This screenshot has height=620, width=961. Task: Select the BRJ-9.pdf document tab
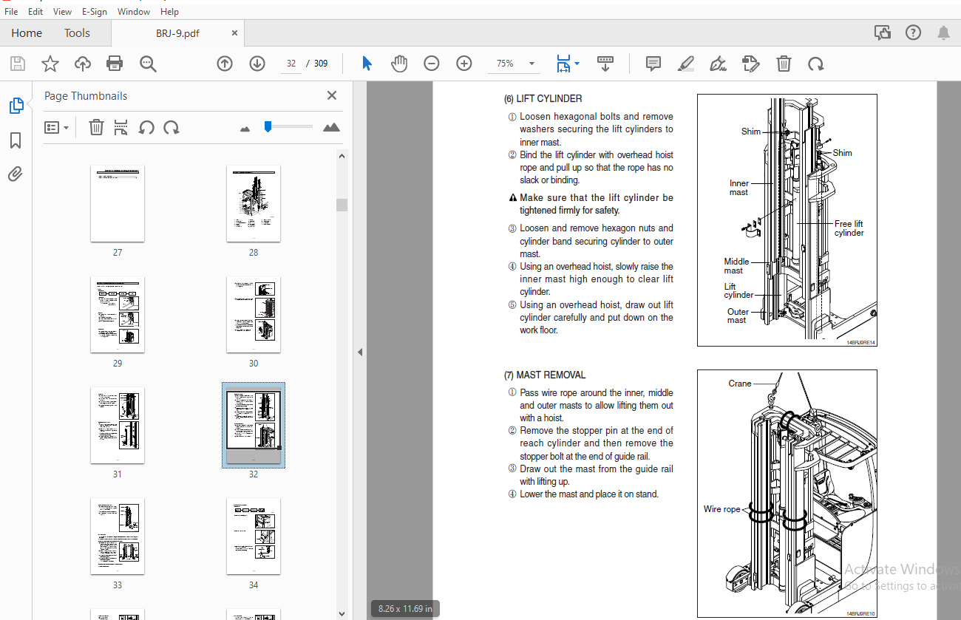point(177,33)
